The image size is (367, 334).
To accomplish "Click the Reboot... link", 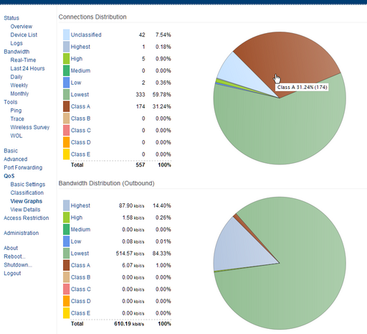I will pyautogui.click(x=14, y=256).
